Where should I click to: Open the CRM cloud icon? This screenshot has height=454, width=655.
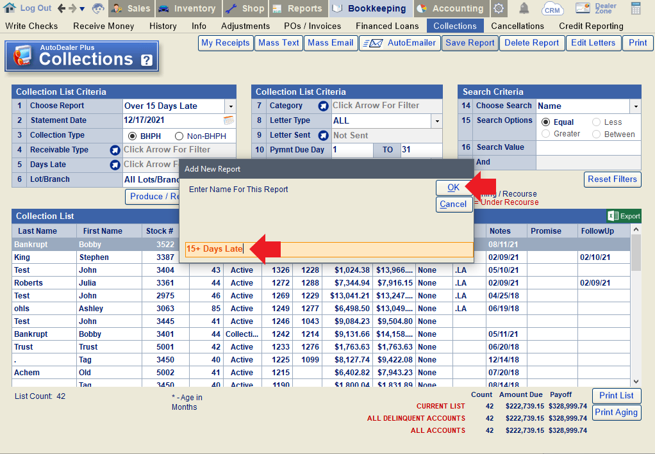(x=552, y=8)
